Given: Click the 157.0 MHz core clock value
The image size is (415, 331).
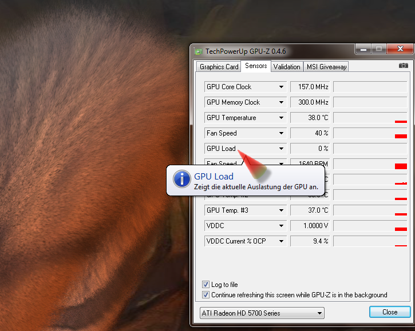Looking at the screenshot, I should pos(310,87).
